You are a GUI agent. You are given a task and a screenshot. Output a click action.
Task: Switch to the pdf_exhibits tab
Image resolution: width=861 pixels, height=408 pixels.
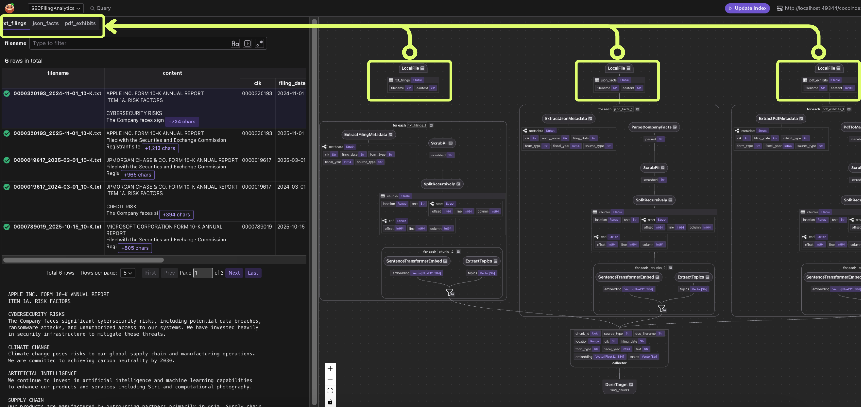click(80, 23)
